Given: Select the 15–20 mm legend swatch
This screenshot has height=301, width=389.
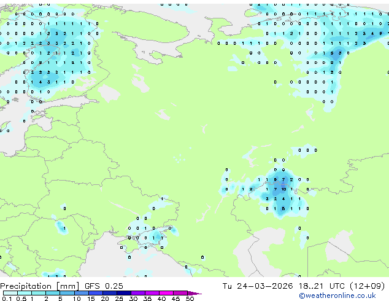Looking at the screenshot, I should [96, 293].
